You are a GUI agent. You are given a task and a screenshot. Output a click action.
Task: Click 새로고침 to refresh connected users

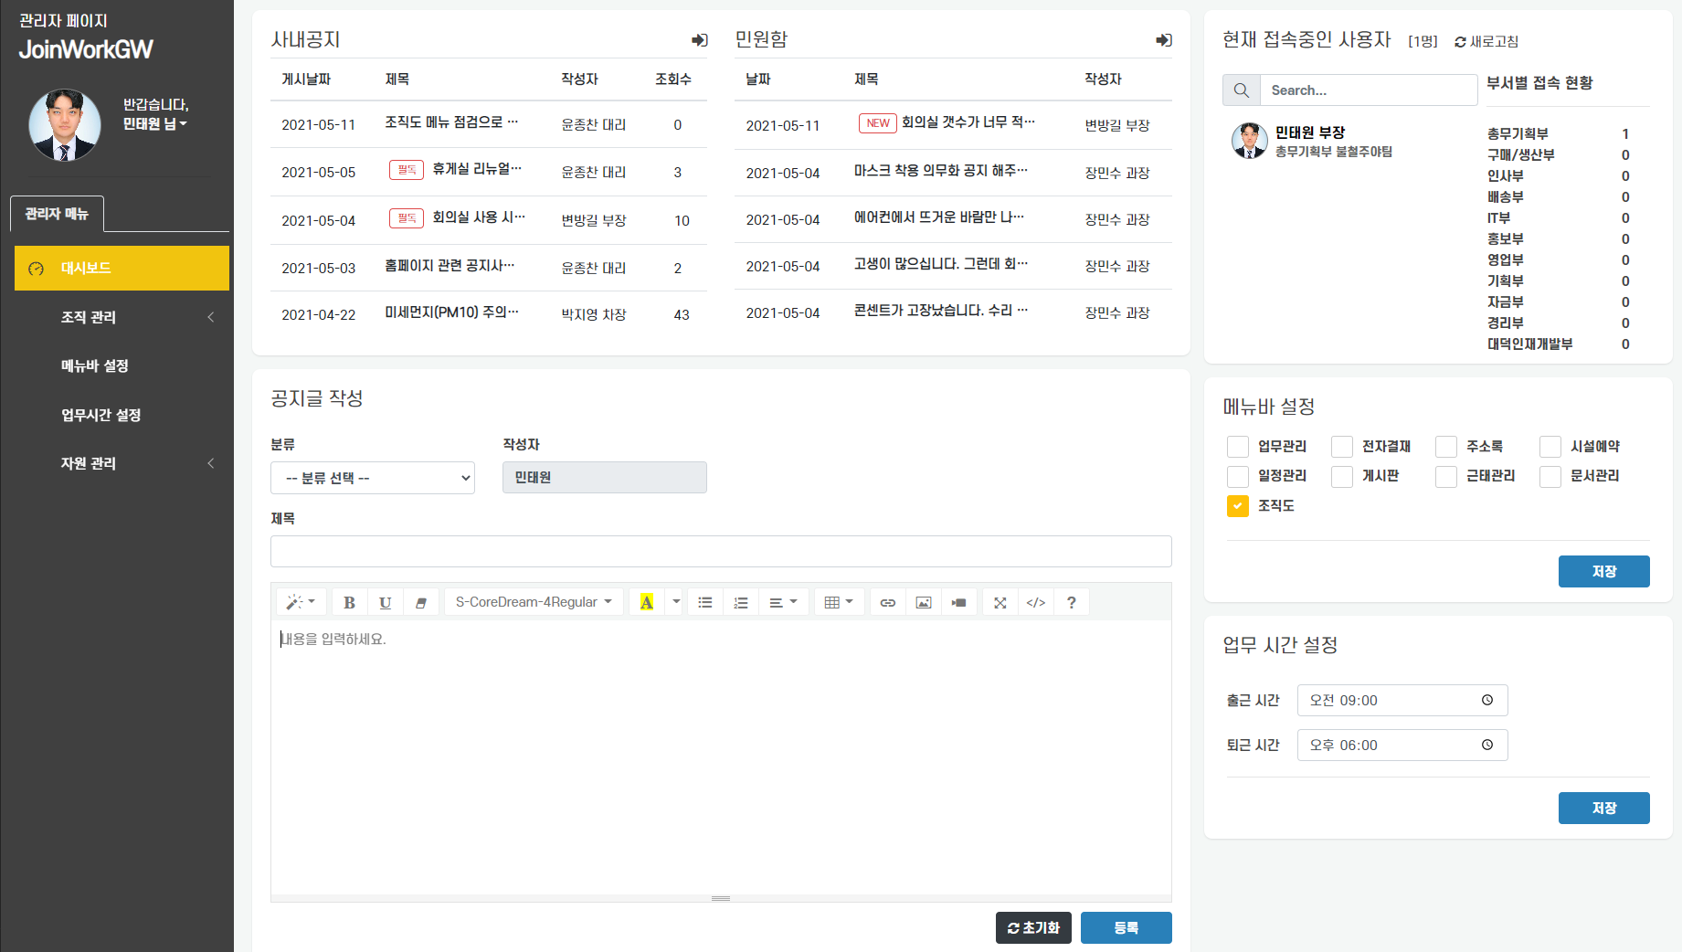[1486, 41]
